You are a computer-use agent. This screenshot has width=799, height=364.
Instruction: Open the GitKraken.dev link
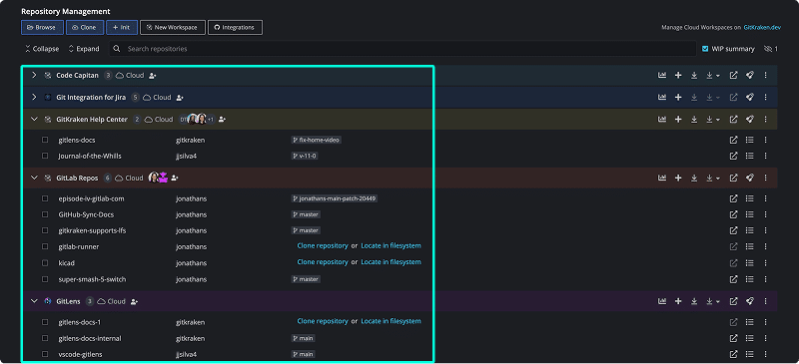tap(762, 28)
